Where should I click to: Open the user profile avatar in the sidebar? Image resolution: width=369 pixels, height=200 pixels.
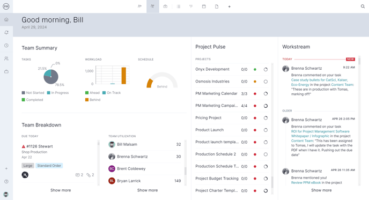pyautogui.click(x=6, y=194)
